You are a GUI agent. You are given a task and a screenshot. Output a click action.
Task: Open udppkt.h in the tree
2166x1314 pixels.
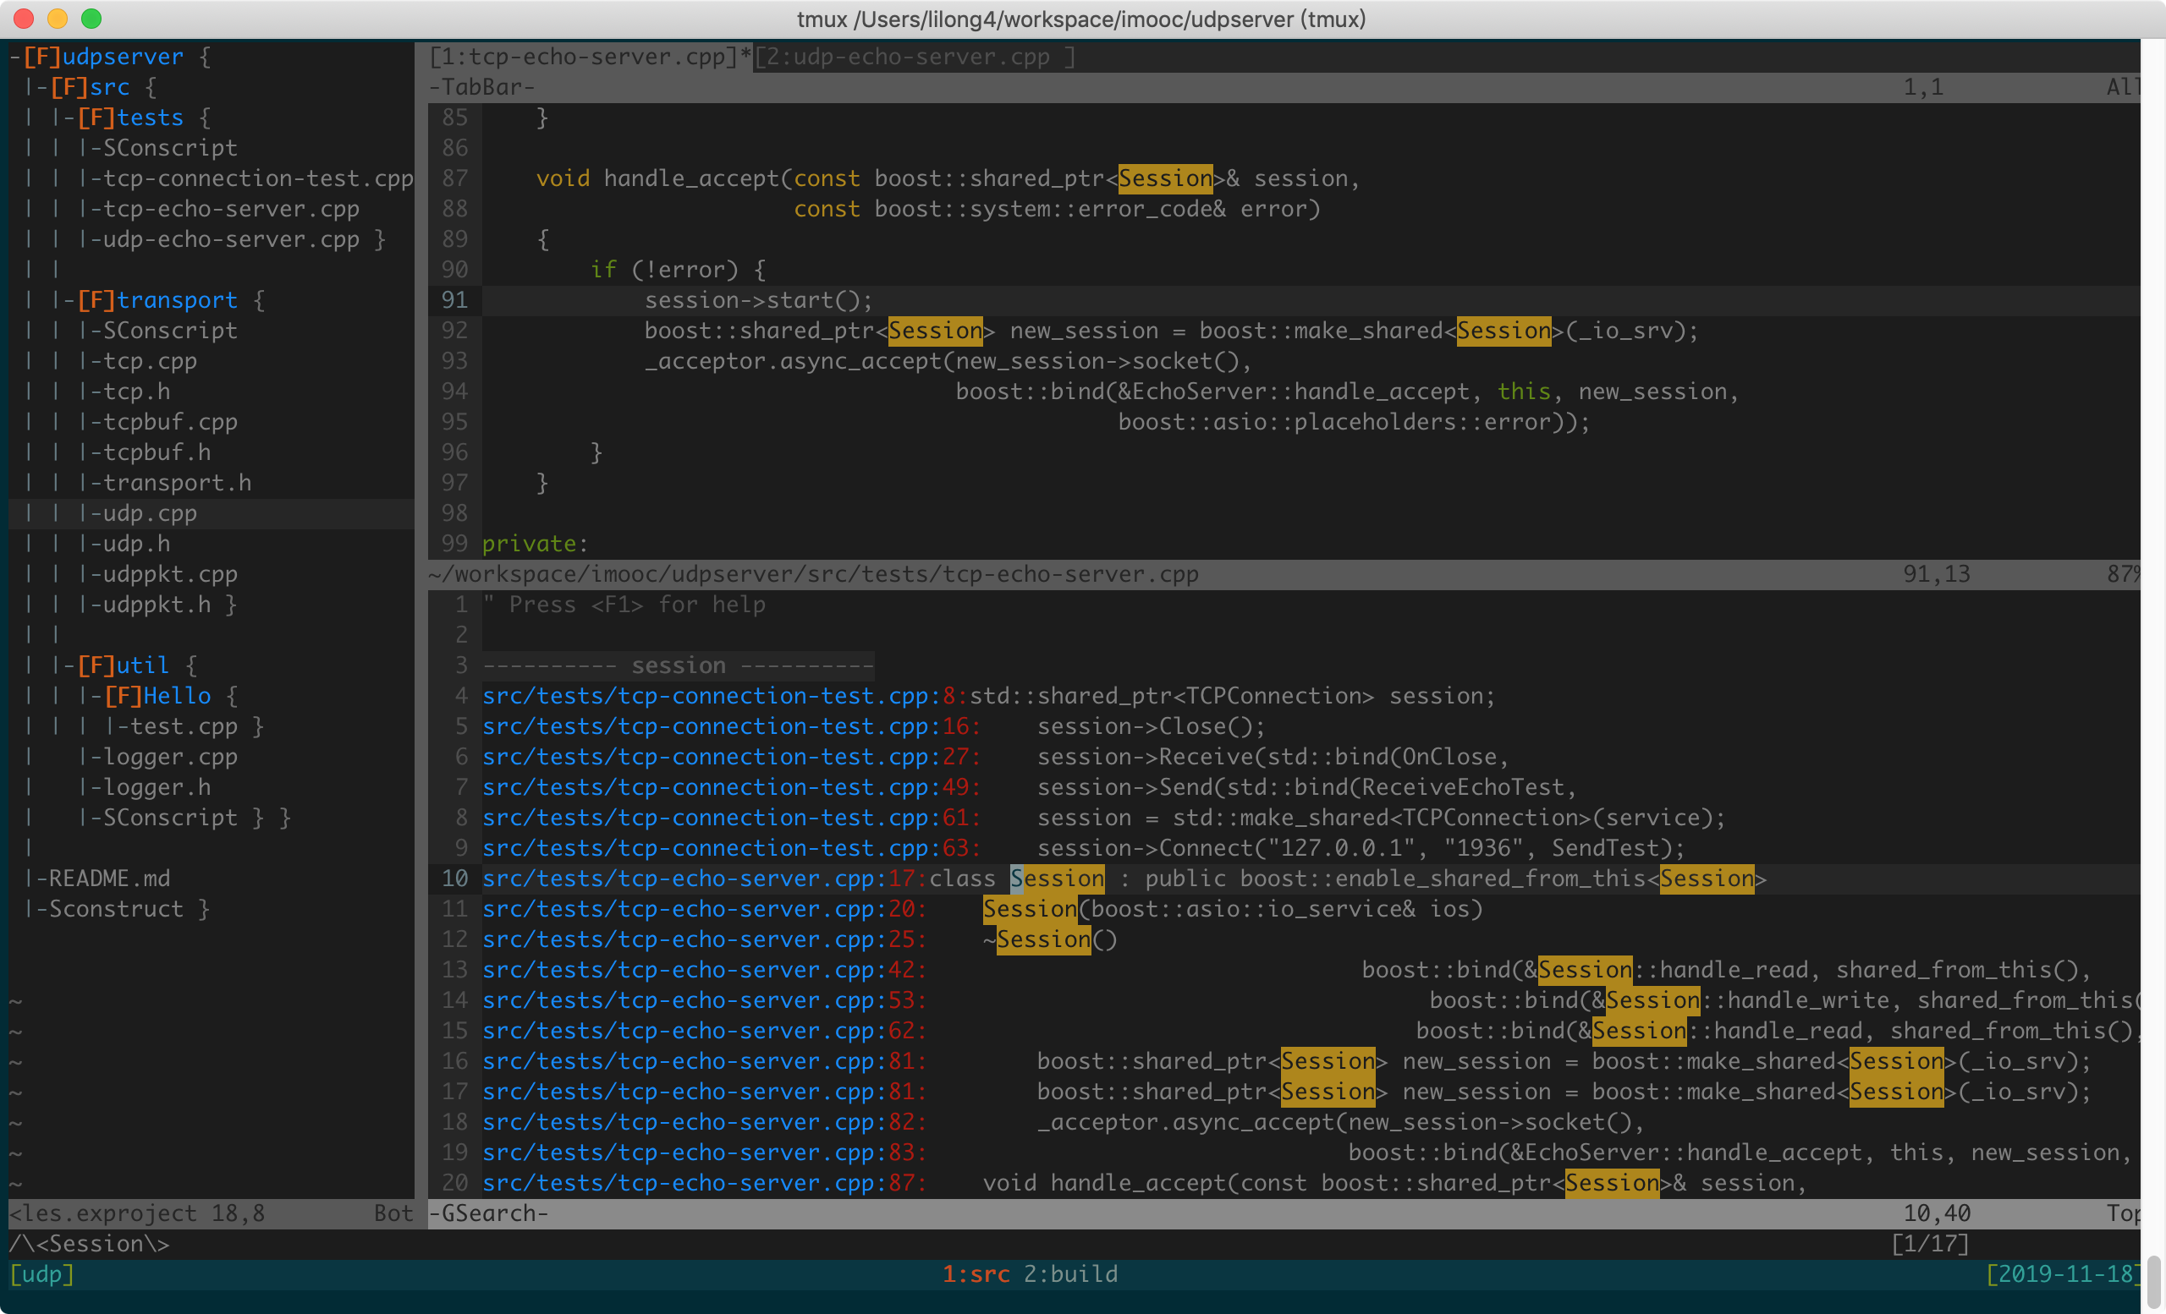click(x=157, y=605)
